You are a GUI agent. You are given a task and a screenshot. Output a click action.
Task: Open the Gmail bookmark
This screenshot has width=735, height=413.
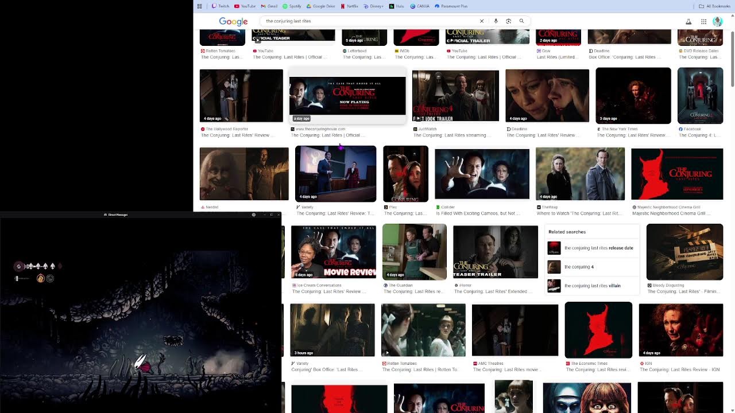pyautogui.click(x=269, y=6)
